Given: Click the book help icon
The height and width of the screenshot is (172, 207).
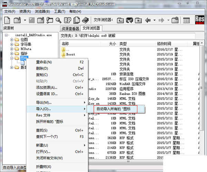Looking at the screenshot, I should tap(86, 20).
